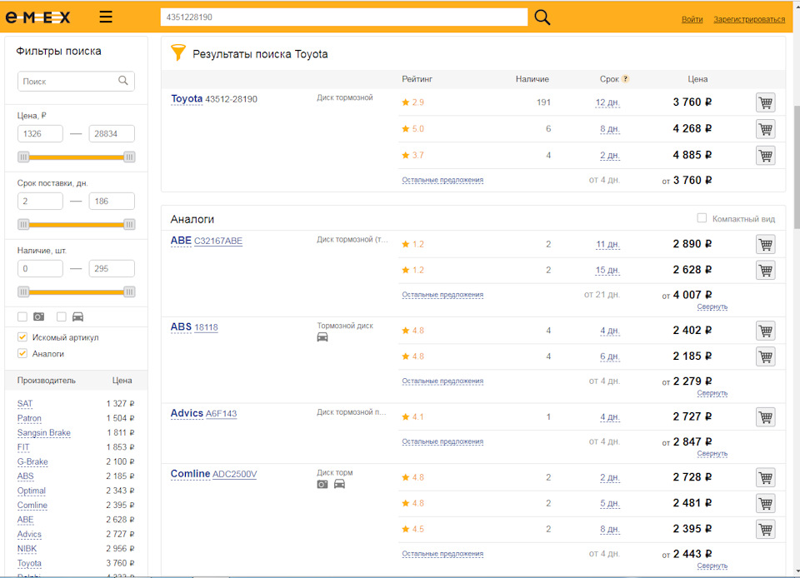
Task: Click the camera icon in filters
Action: pyautogui.click(x=39, y=317)
